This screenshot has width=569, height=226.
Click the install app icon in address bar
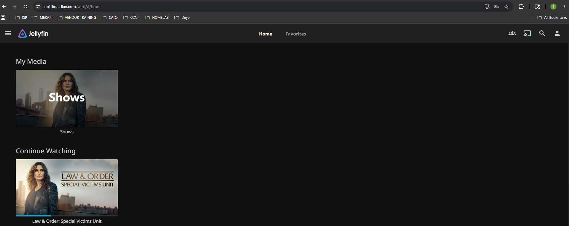(x=487, y=7)
